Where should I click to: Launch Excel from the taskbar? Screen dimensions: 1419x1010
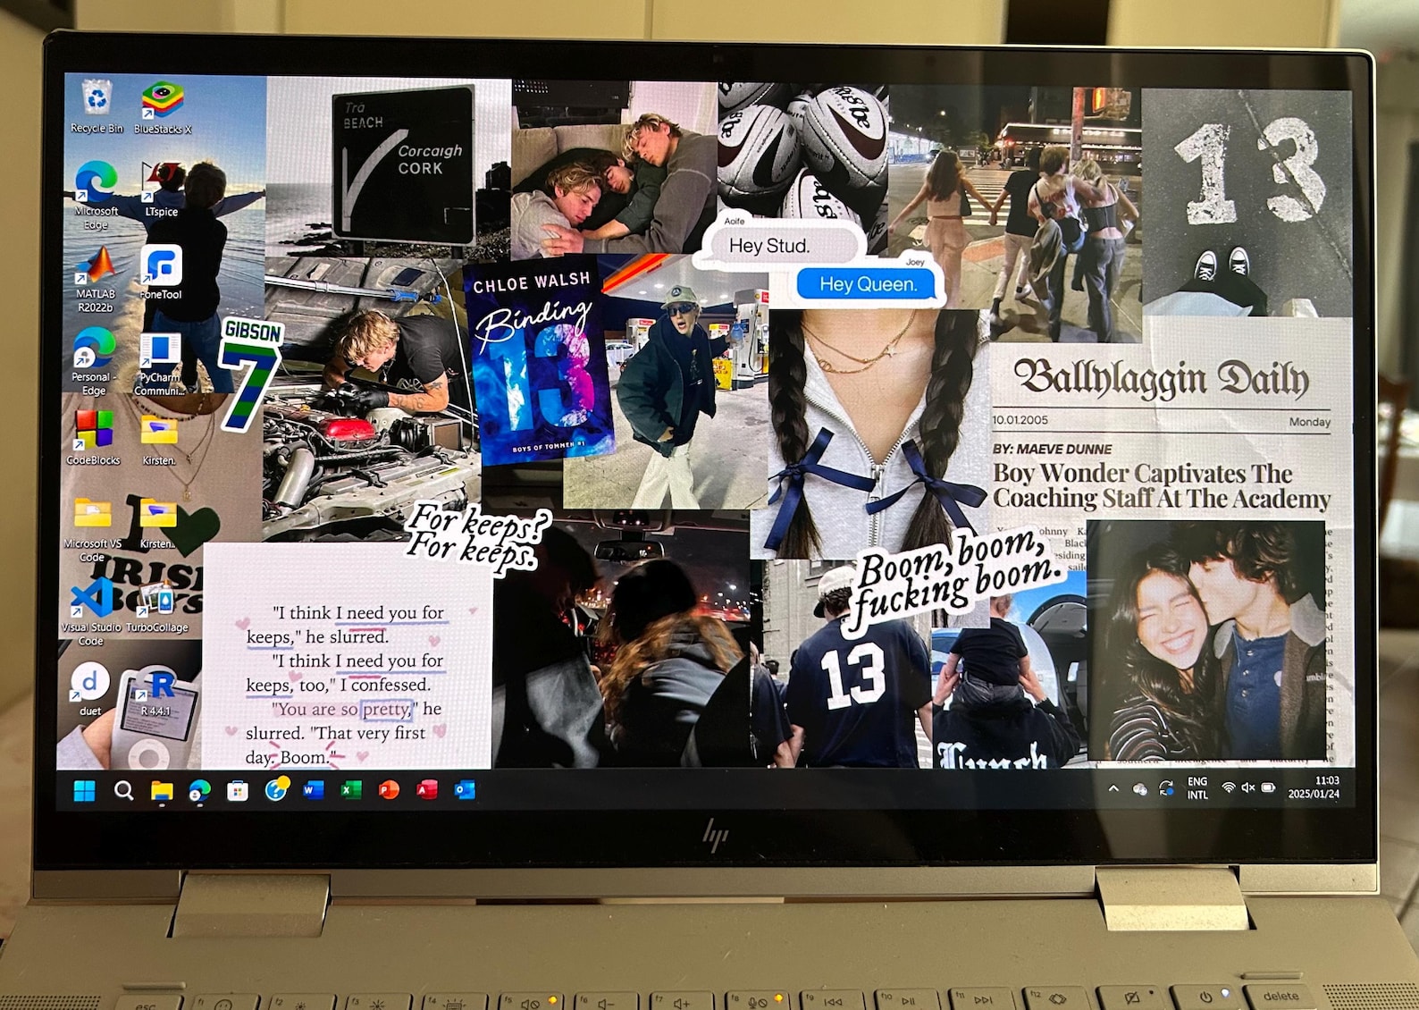click(x=351, y=790)
